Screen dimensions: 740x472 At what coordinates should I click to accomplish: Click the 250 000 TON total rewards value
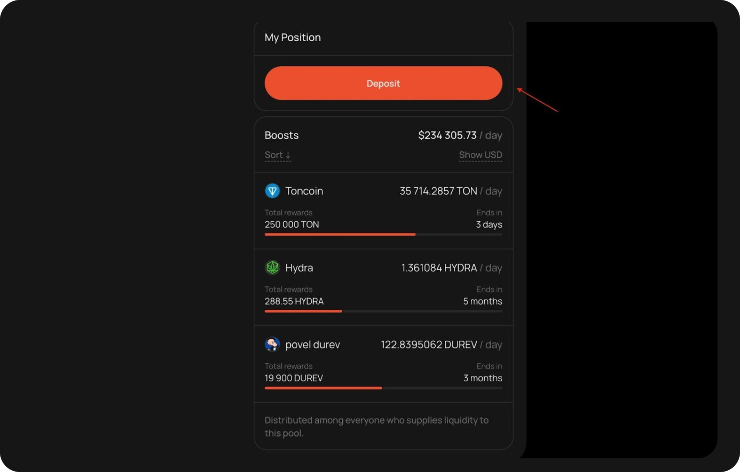point(292,224)
